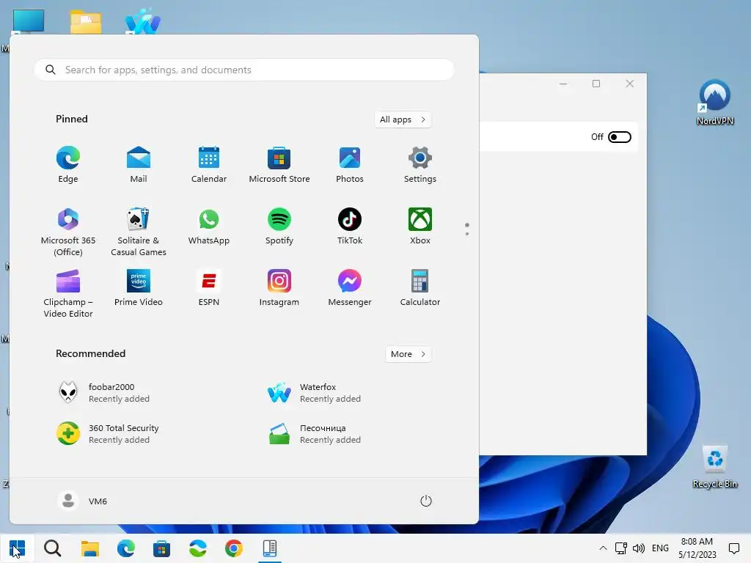
Task: Show More recommended items
Action: tap(408, 354)
